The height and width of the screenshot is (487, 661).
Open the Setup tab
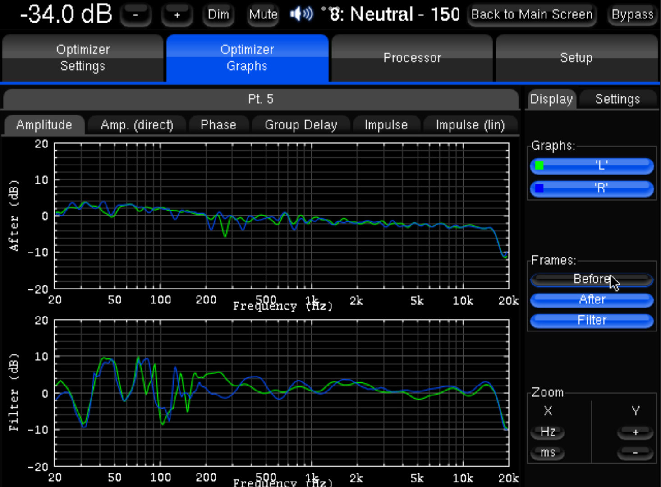pyautogui.click(x=576, y=58)
